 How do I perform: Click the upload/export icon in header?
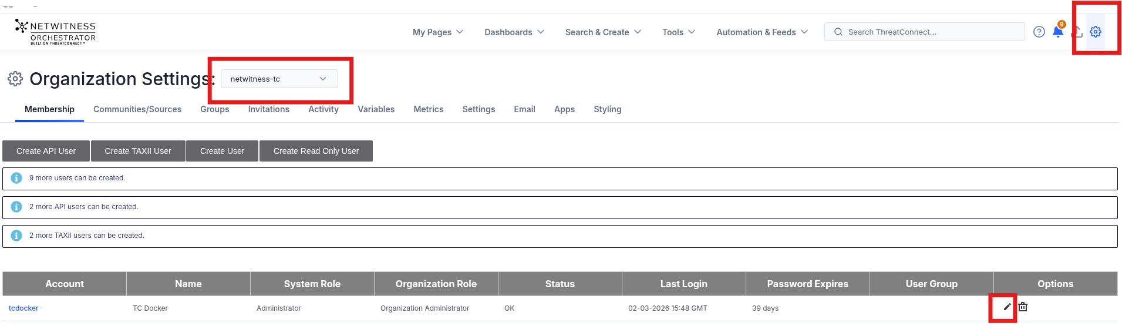point(1077,32)
